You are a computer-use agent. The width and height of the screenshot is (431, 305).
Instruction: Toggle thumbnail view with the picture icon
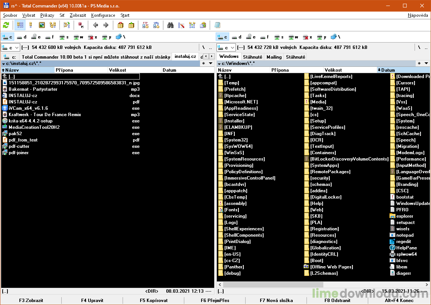point(42,25)
